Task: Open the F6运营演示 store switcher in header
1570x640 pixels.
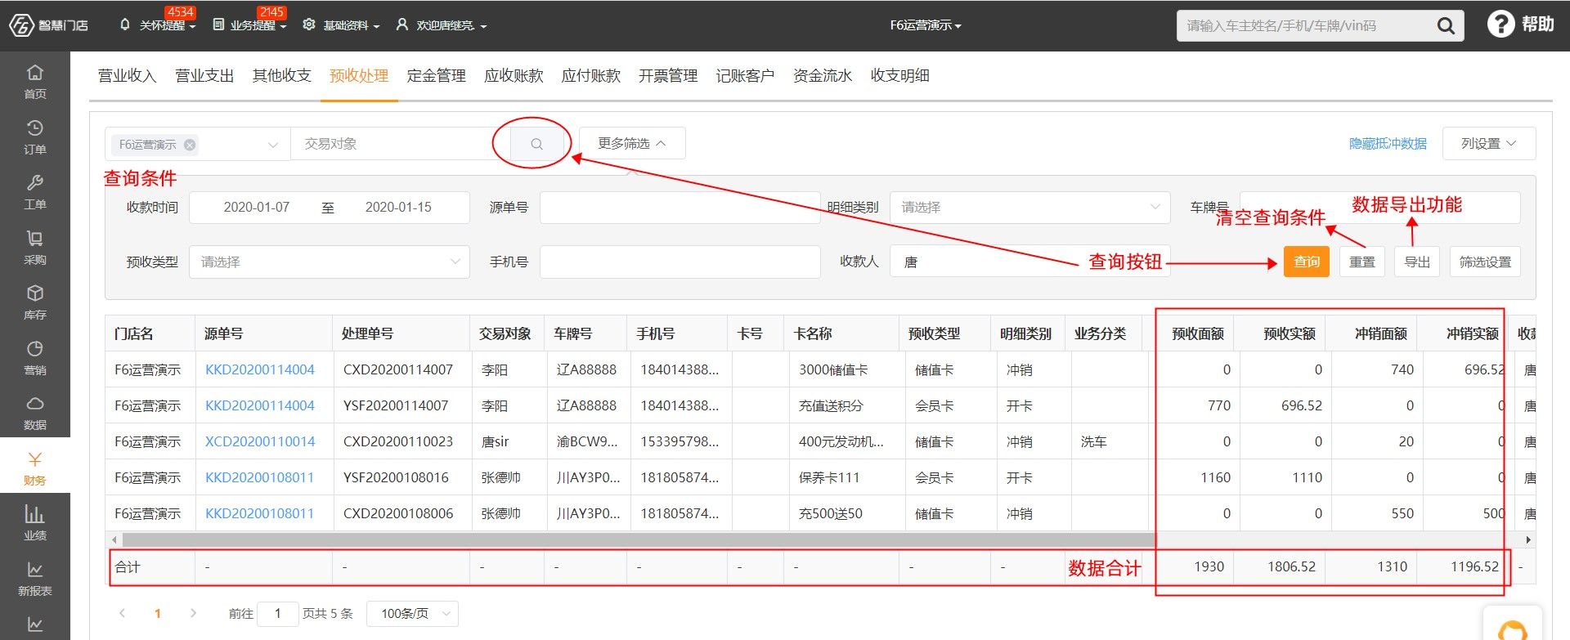Action: pos(926,25)
